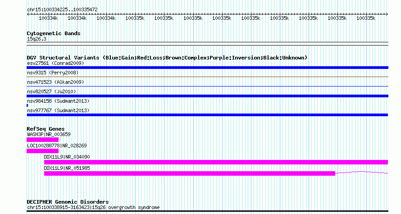Click the last 100335k ruler label
401x214 pixels.
366,18
